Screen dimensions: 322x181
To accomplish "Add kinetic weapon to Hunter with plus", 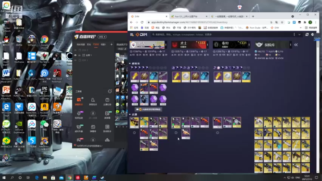I will click(134, 133).
